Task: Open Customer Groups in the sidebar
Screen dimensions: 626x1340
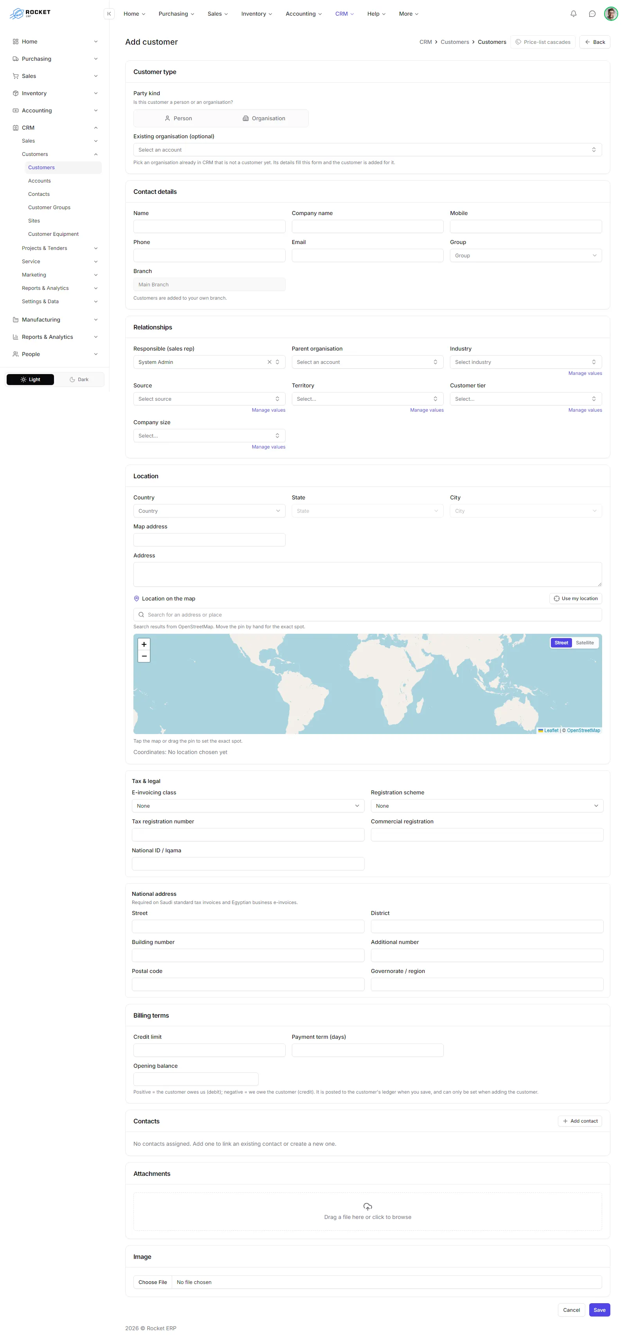Action: point(49,208)
